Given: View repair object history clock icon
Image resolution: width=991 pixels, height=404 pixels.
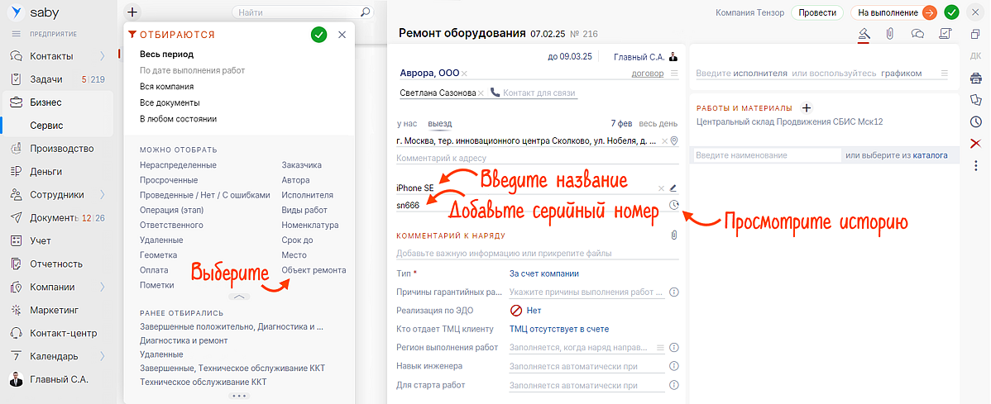Looking at the screenshot, I should (x=674, y=206).
